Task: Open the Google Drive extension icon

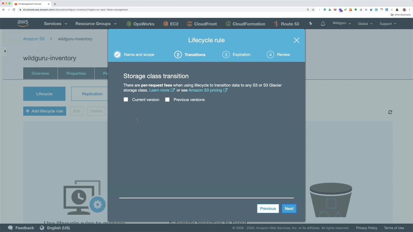Action: [x=330, y=10]
